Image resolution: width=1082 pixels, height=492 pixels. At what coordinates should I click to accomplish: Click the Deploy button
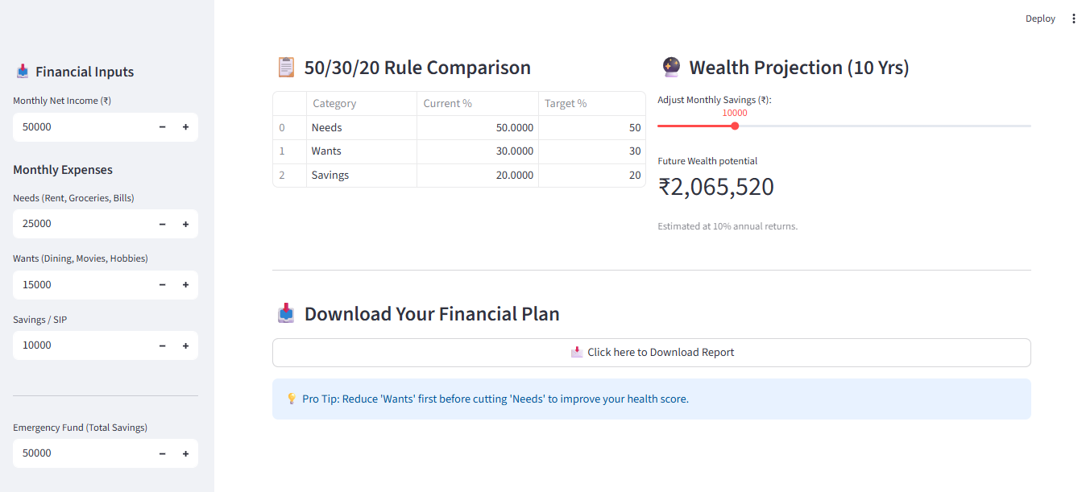1039,19
